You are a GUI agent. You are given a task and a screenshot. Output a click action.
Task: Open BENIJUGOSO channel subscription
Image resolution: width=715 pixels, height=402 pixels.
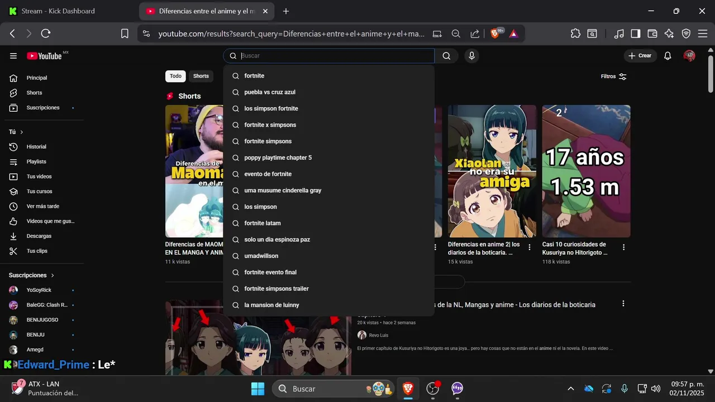(x=42, y=320)
